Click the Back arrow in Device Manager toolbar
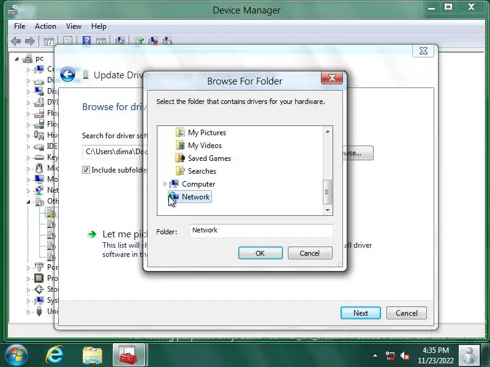This screenshot has height=367, width=490. tap(16, 41)
